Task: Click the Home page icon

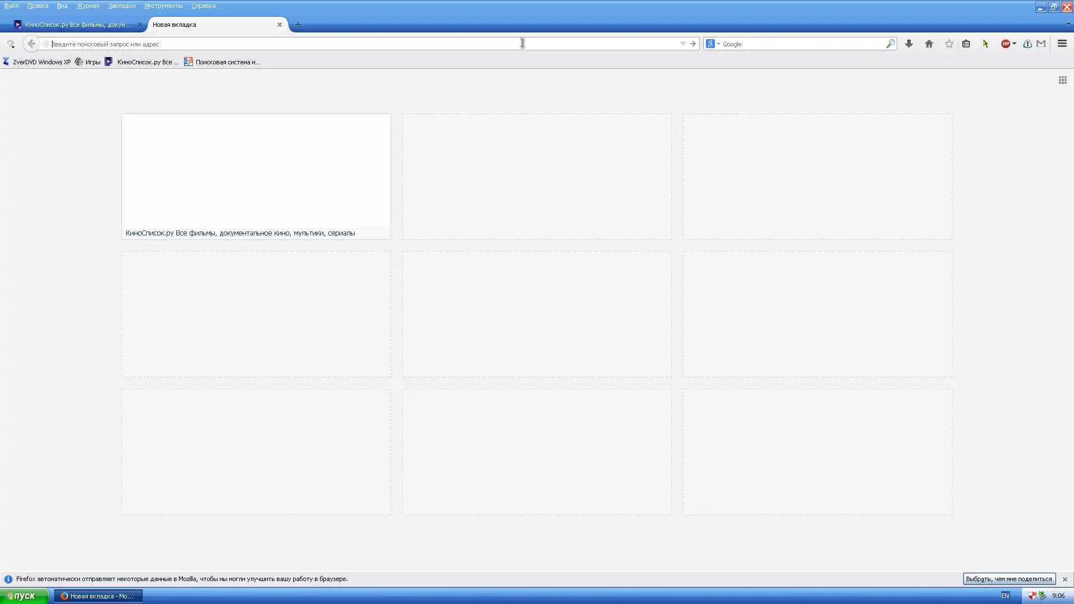Action: coord(929,44)
